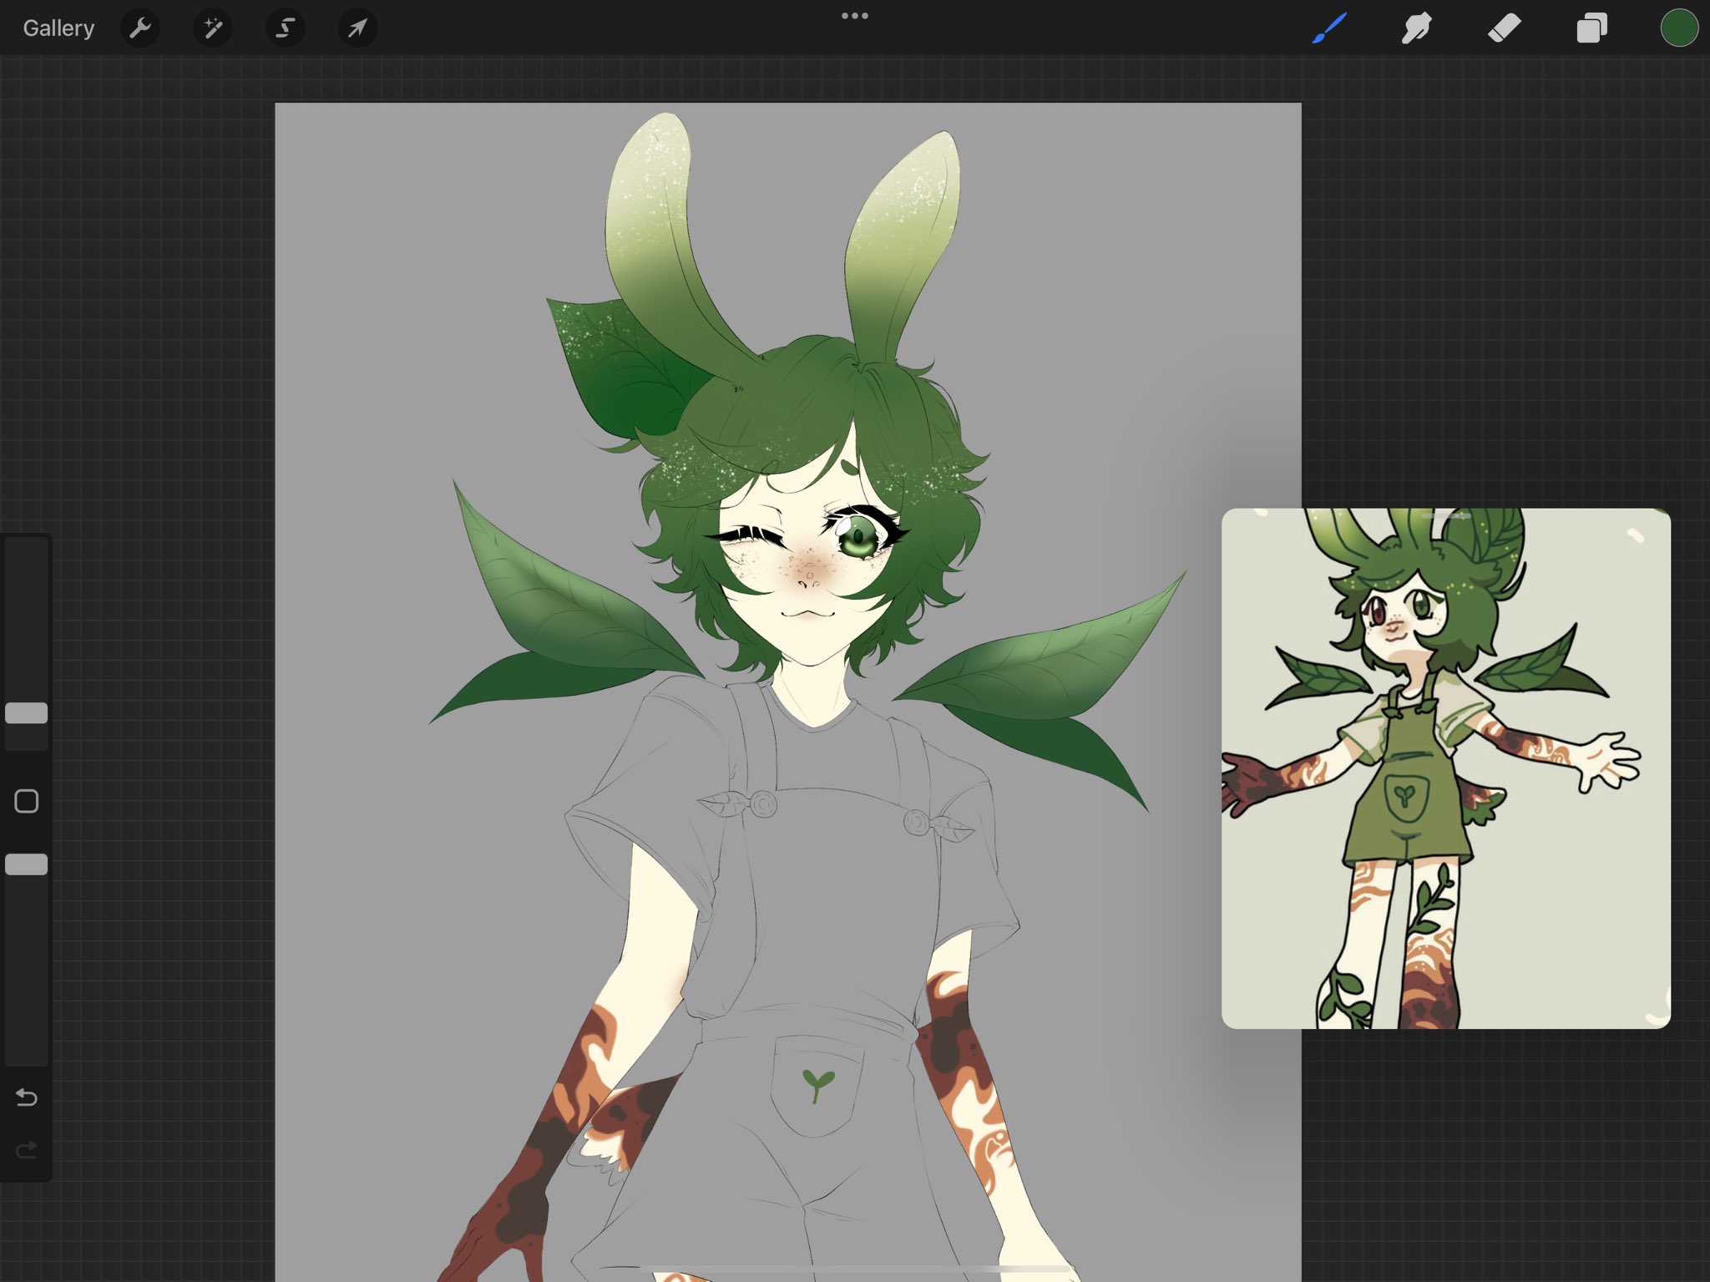The height and width of the screenshot is (1282, 1710).
Task: Click the brush opacity slider handle
Action: pos(27,864)
